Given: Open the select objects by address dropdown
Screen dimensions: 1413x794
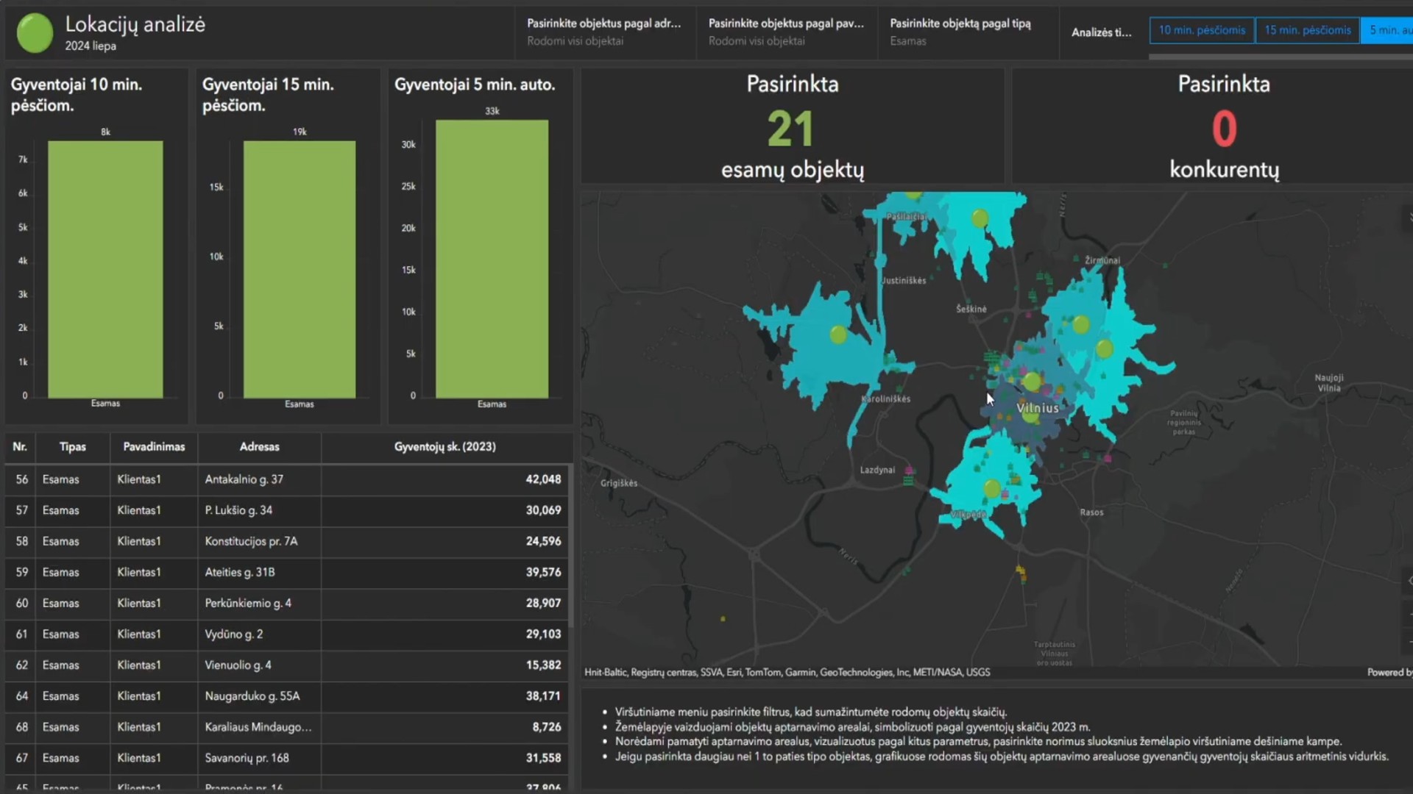Looking at the screenshot, I should pyautogui.click(x=604, y=32).
